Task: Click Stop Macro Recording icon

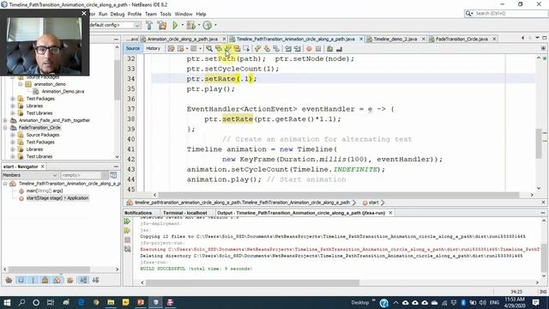Action: tap(318, 49)
